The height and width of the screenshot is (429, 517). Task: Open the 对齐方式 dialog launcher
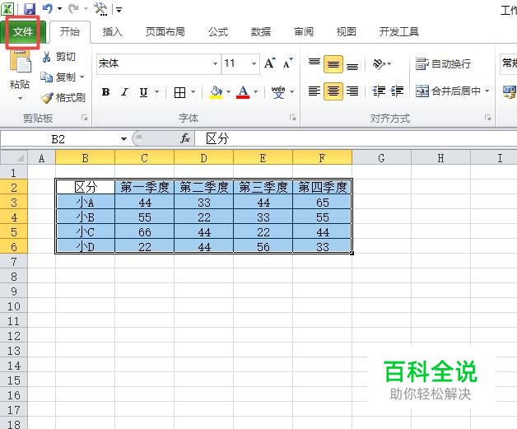tap(487, 118)
